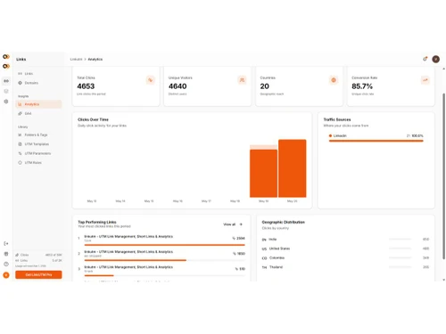
Task: Click the Clicks usage row in sidebar
Action: 38,255
